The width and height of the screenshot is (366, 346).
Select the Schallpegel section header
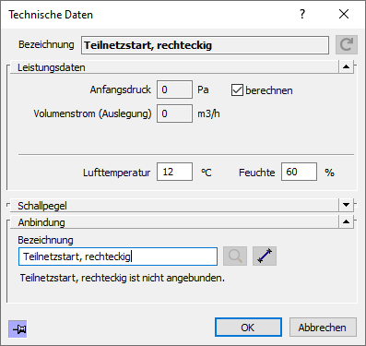(x=174, y=206)
